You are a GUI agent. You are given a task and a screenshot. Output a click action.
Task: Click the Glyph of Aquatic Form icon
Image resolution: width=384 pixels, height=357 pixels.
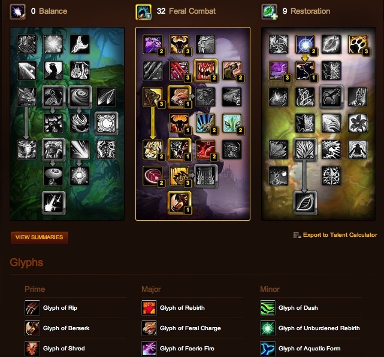[x=267, y=349]
